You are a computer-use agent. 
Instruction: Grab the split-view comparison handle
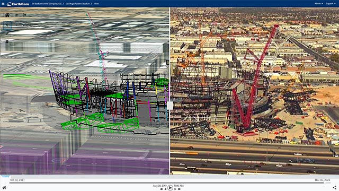click(x=169, y=106)
